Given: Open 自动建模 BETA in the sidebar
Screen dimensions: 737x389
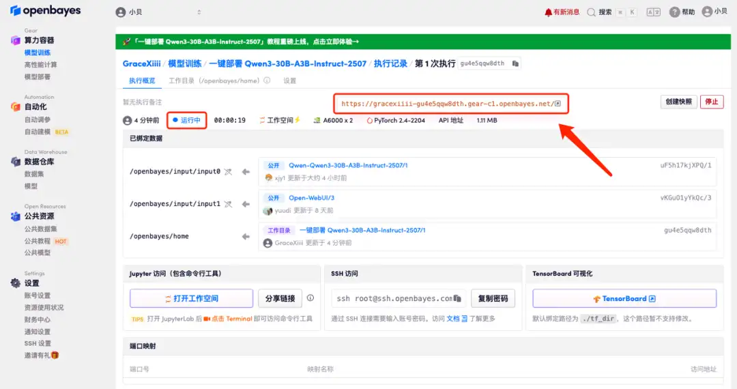Looking at the screenshot, I should [x=46, y=132].
